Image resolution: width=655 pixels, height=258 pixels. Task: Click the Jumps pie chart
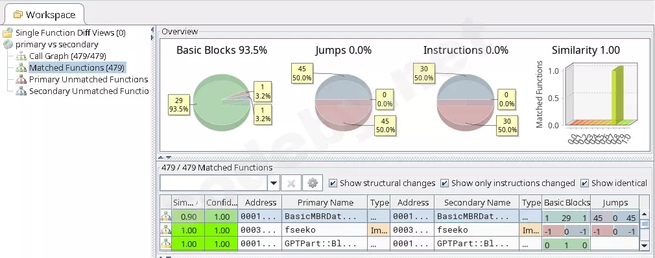[343, 102]
